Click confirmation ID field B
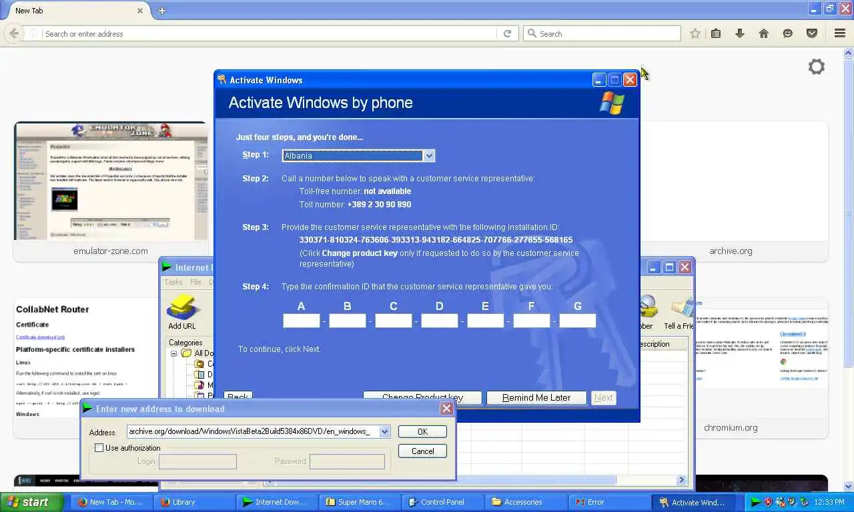 (348, 321)
